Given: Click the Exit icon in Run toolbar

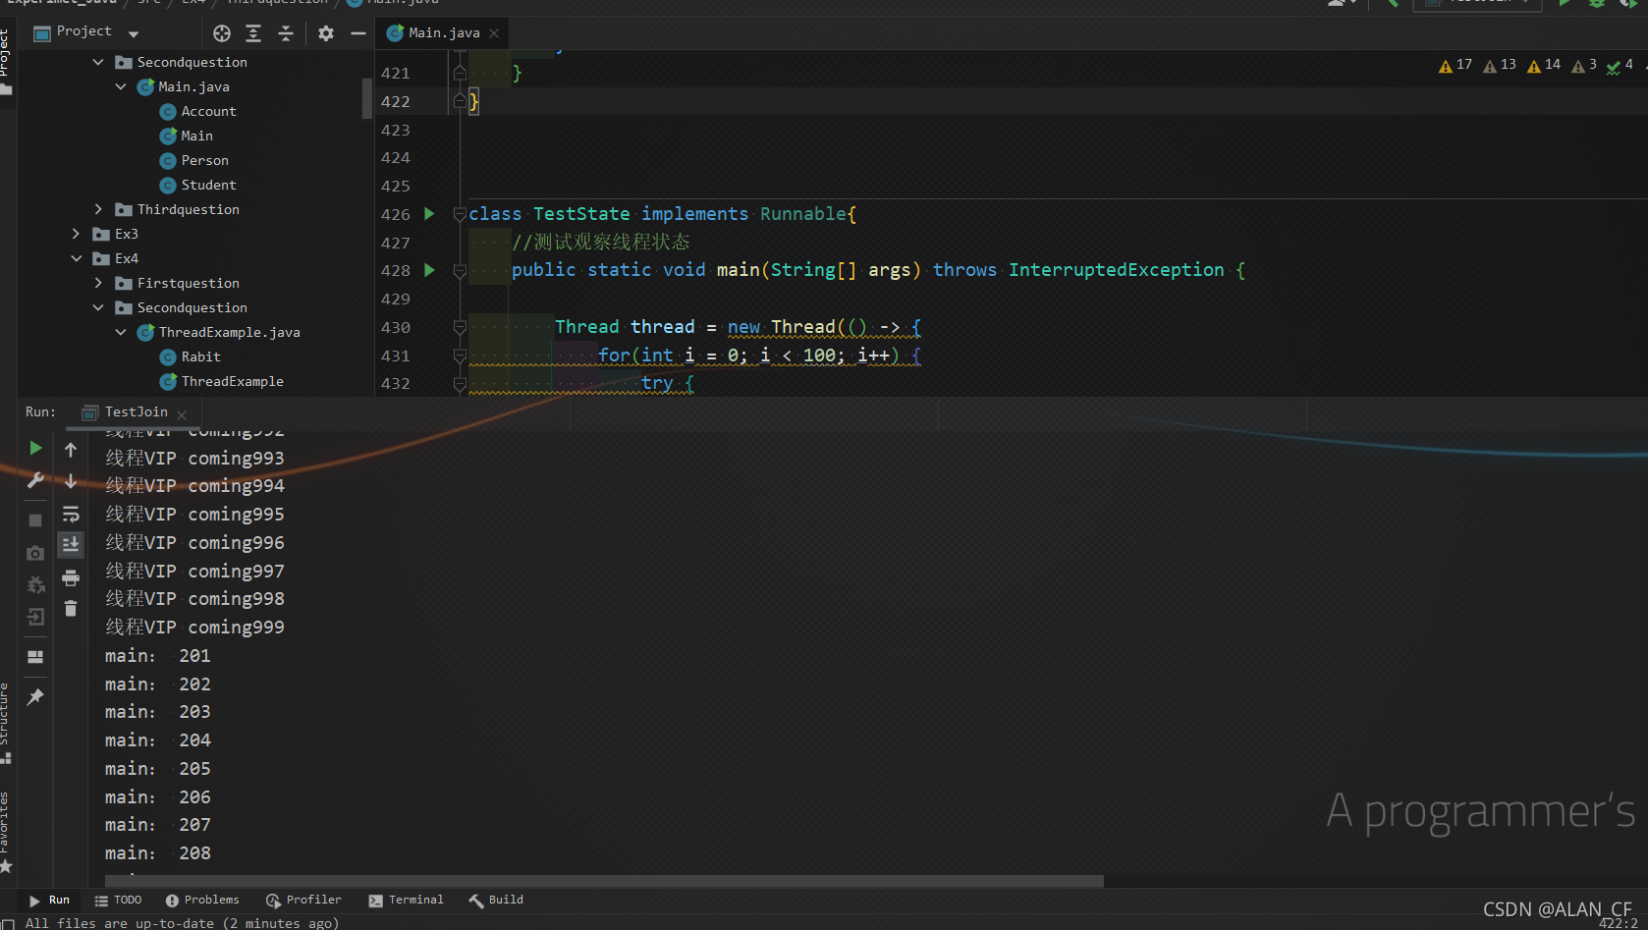Looking at the screenshot, I should [35, 617].
